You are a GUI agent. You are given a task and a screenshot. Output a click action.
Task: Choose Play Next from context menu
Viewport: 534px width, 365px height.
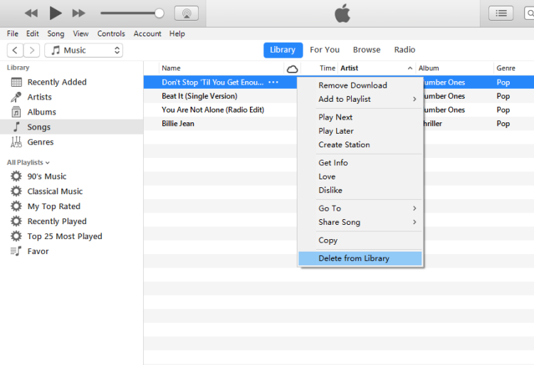tap(360, 117)
